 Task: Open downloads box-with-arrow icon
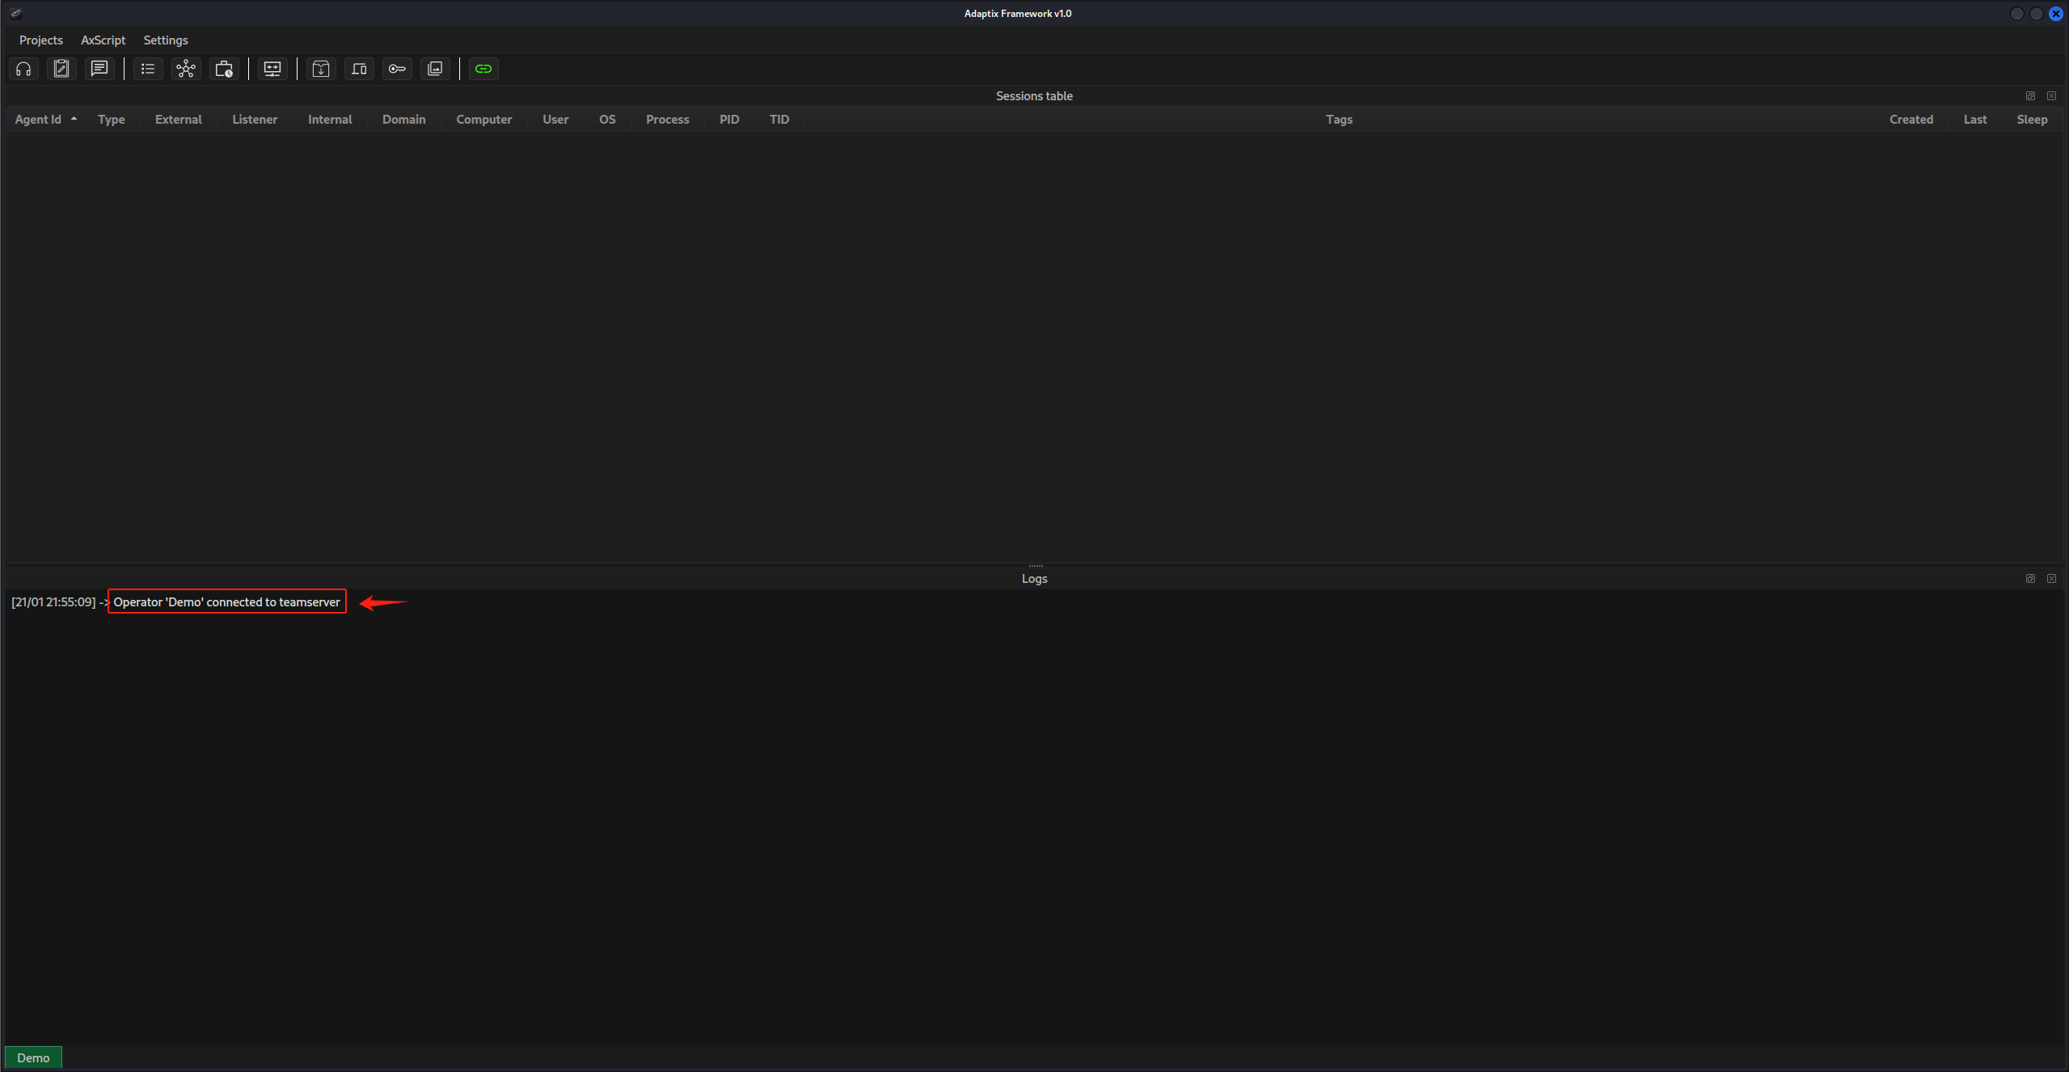[321, 69]
